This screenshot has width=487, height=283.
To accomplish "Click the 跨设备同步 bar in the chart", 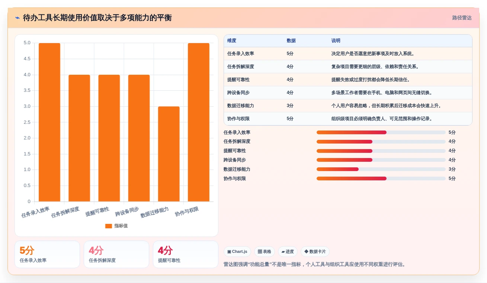I will tap(139, 138).
